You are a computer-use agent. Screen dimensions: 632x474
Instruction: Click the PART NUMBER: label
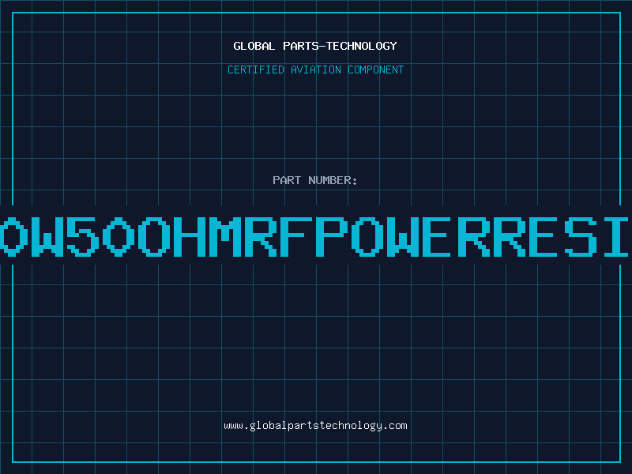point(315,180)
